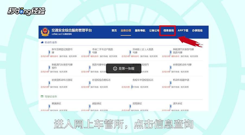
Task: Open the 办事指南 nav tab
Action: pyautogui.click(x=197, y=31)
